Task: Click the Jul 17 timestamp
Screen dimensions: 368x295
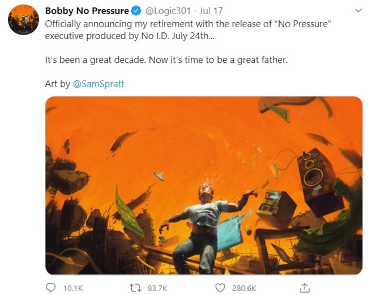Action: click(x=211, y=11)
